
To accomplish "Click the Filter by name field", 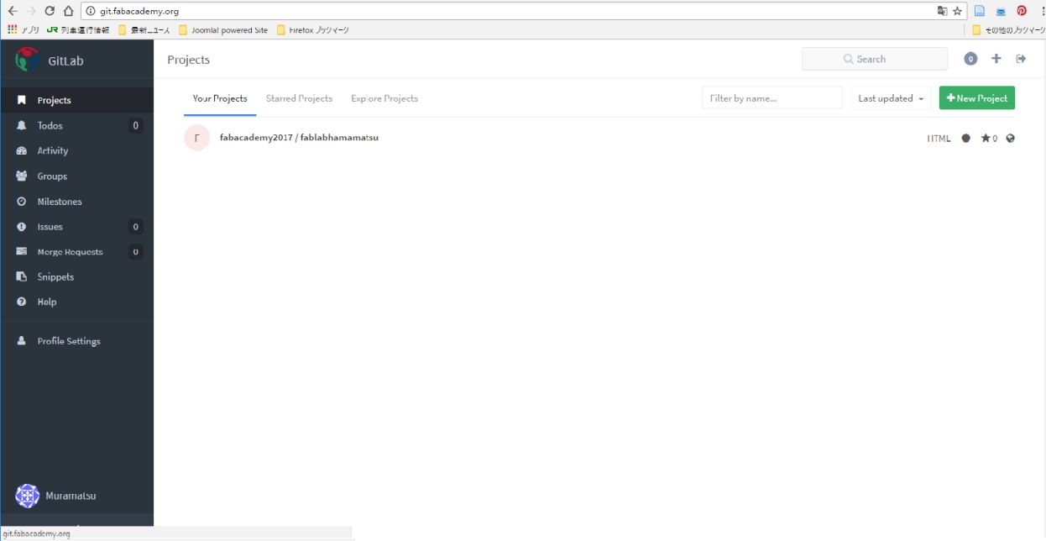I will [772, 97].
